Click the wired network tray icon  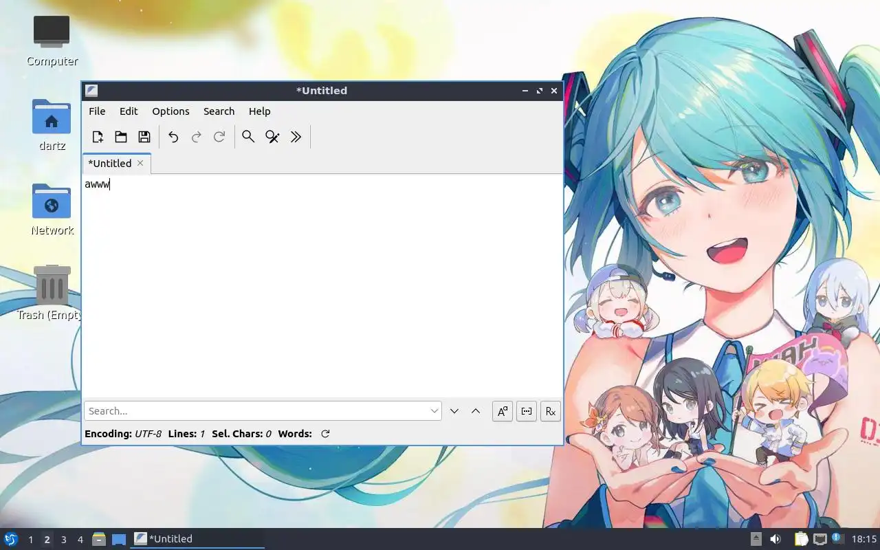(x=819, y=539)
